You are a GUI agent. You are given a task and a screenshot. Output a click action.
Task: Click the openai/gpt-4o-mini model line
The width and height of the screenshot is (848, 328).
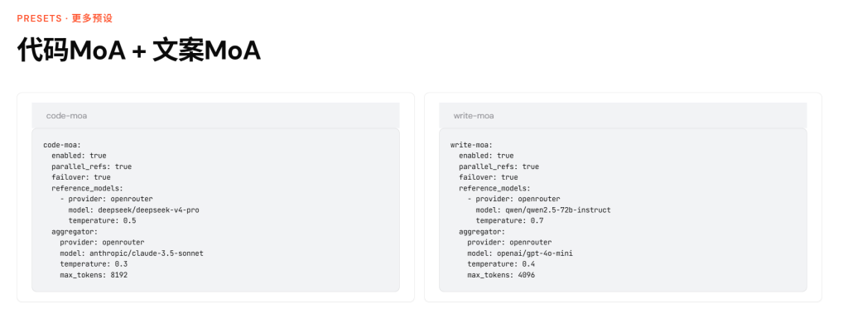point(522,253)
